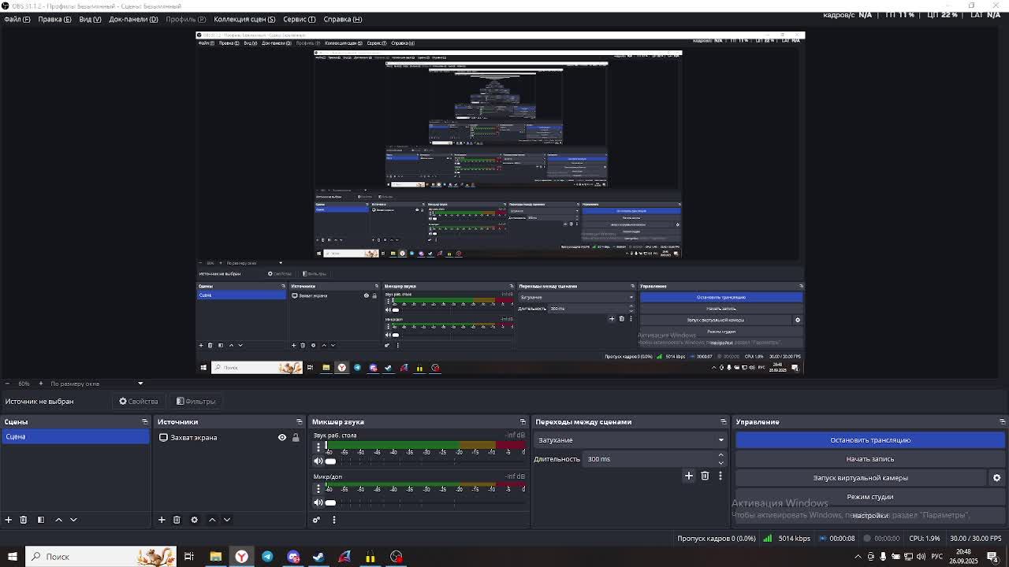Open Steam from the taskbar
The width and height of the screenshot is (1009, 567).
[x=318, y=557]
